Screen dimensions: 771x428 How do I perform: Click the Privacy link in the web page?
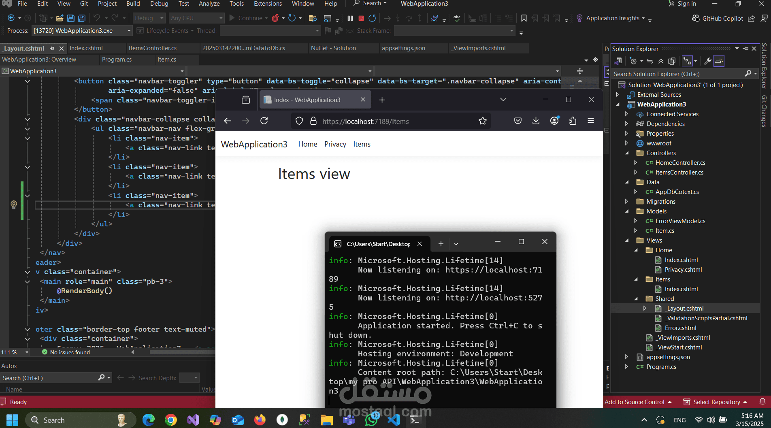coord(335,144)
